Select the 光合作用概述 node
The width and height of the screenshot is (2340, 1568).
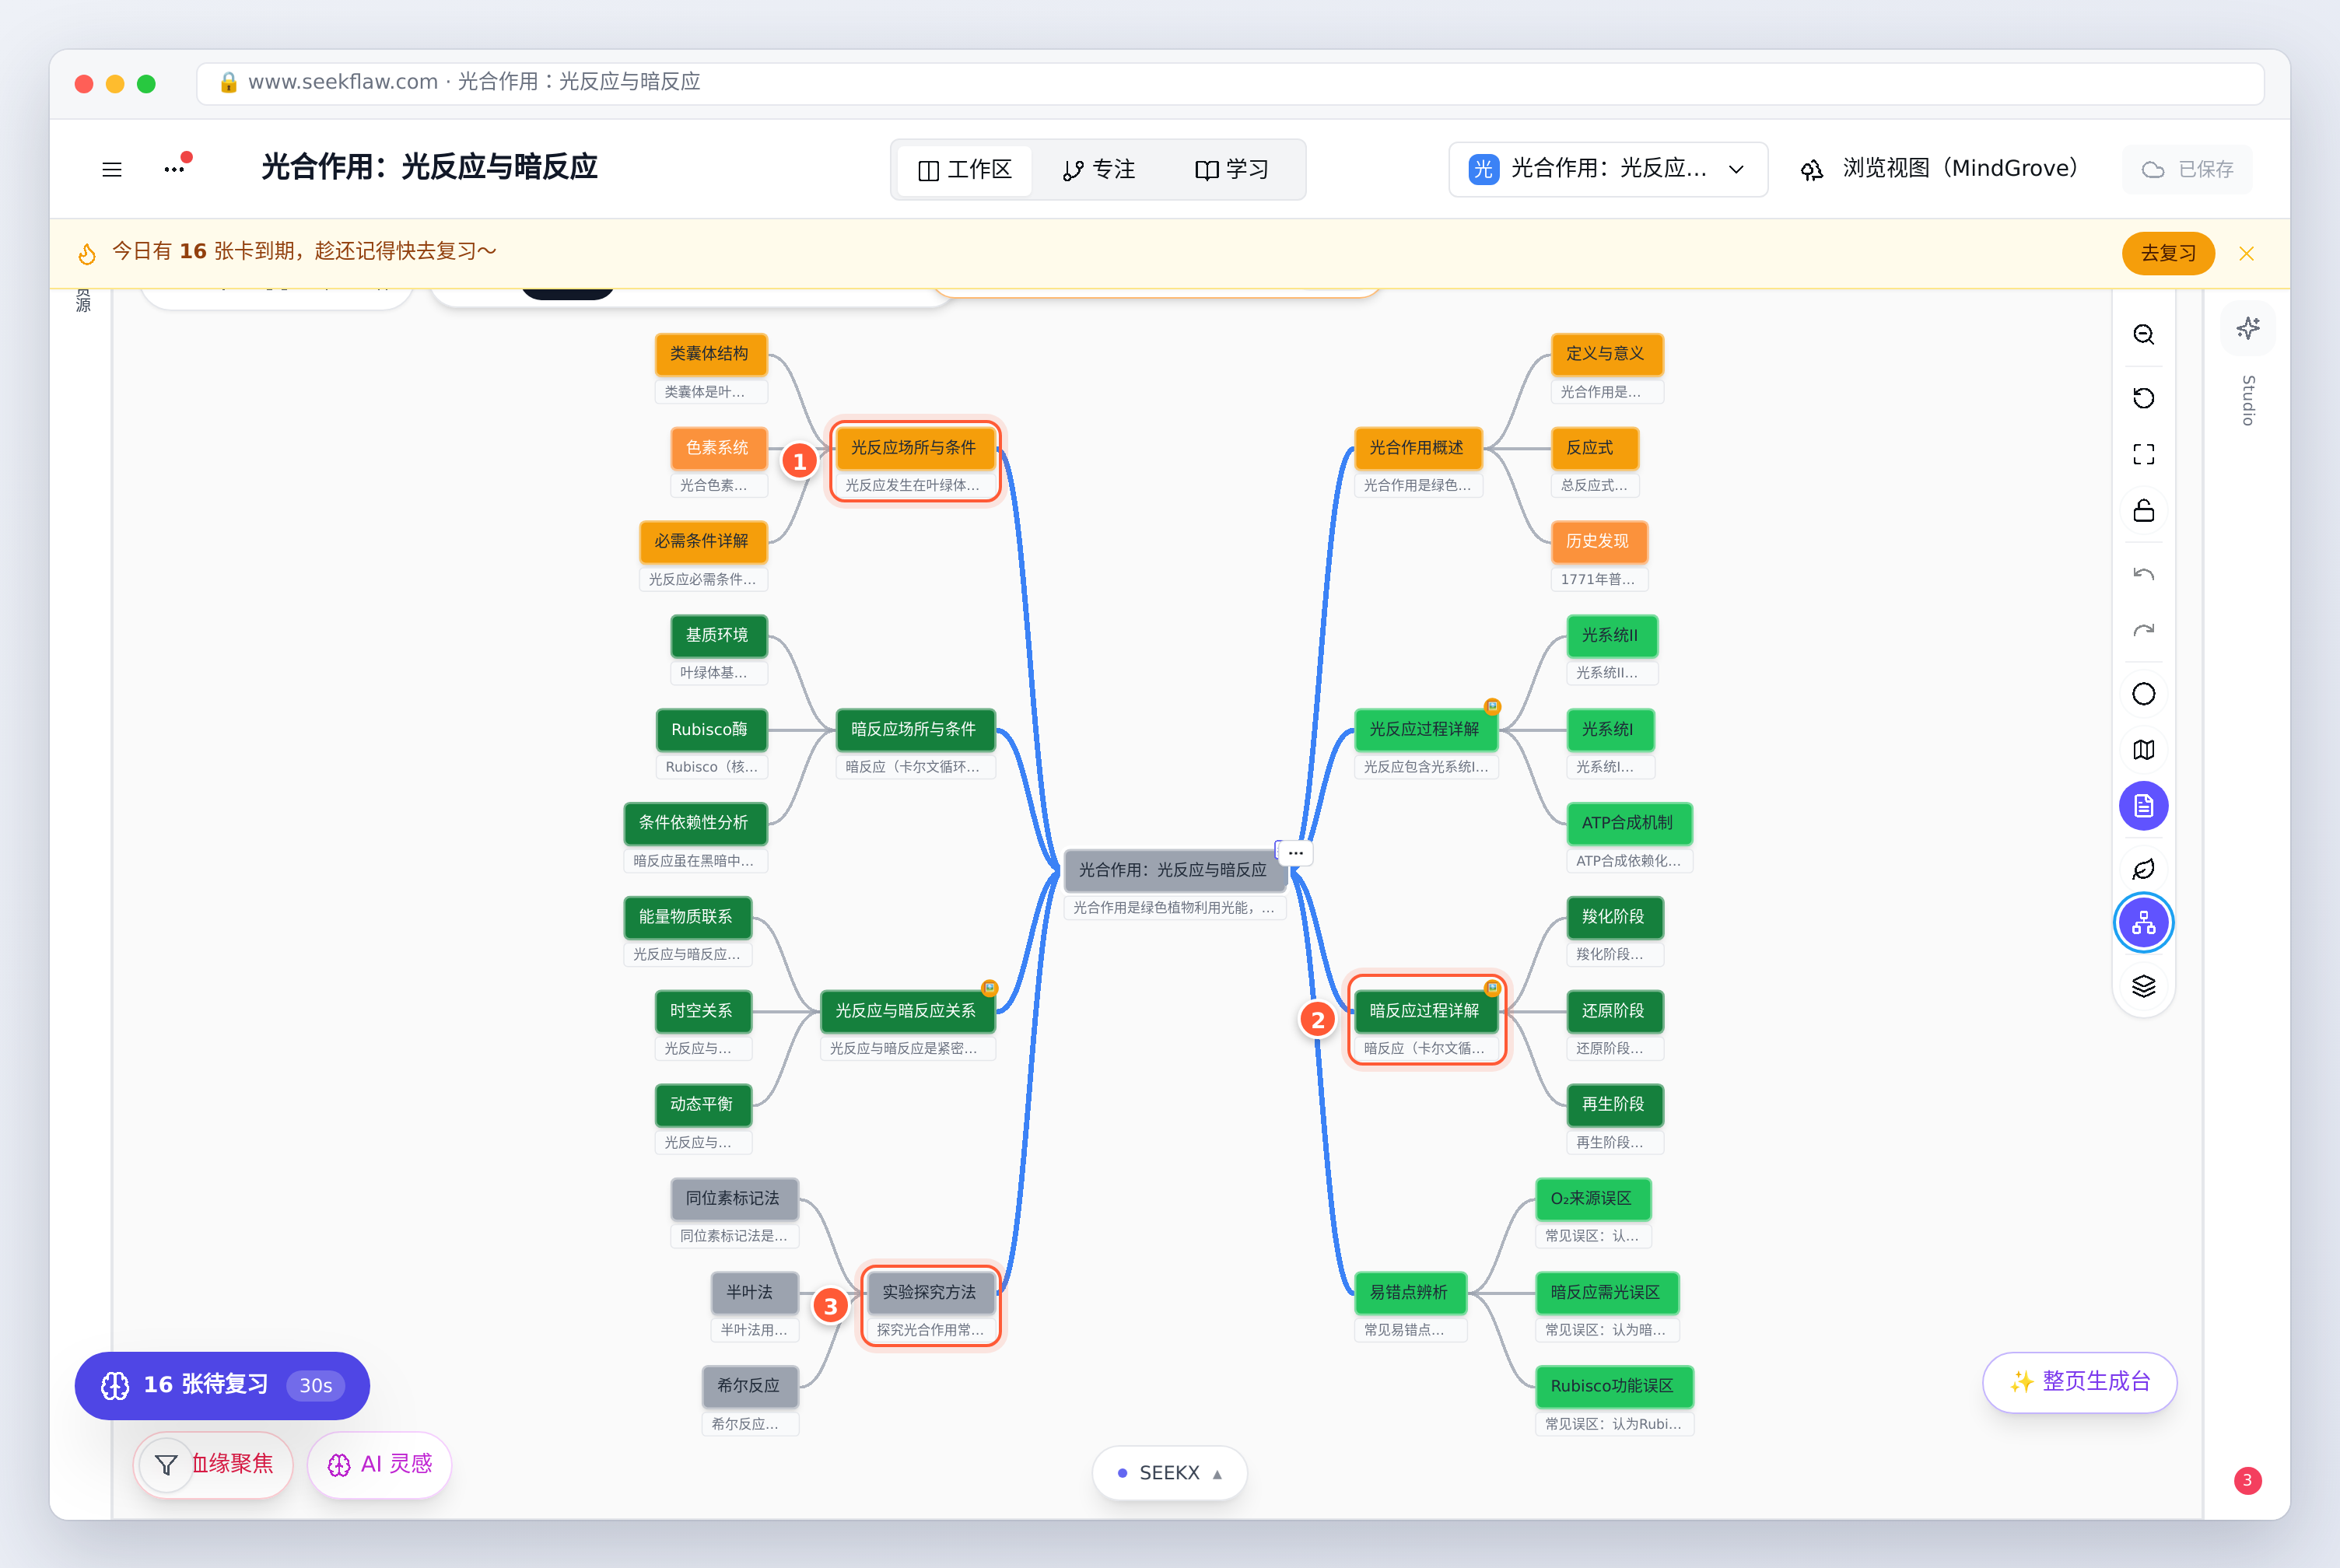point(1417,448)
